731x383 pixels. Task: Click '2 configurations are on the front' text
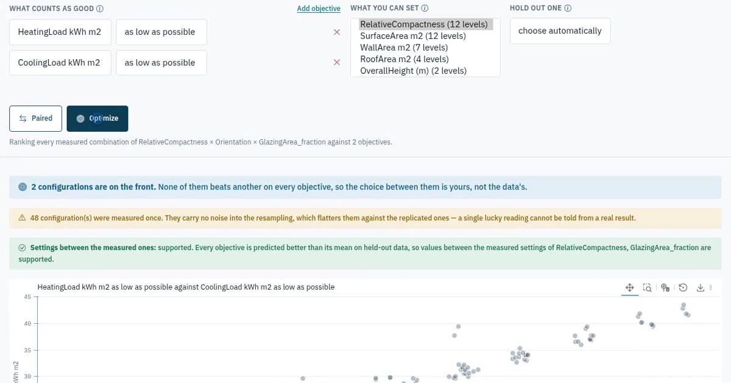pyautogui.click(x=93, y=187)
